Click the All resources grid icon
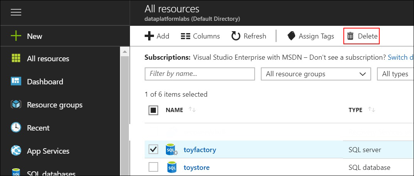Viewport: 414px width, 176px height. (x=16, y=58)
